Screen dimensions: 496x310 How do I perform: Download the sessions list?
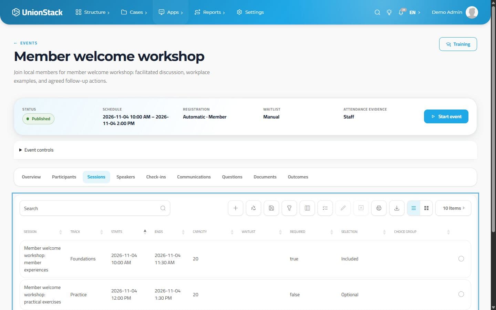[x=397, y=208]
